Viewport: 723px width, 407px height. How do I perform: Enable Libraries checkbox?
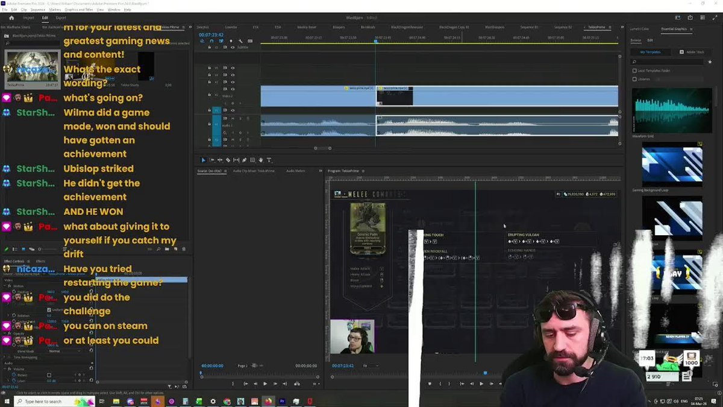pyautogui.click(x=634, y=78)
